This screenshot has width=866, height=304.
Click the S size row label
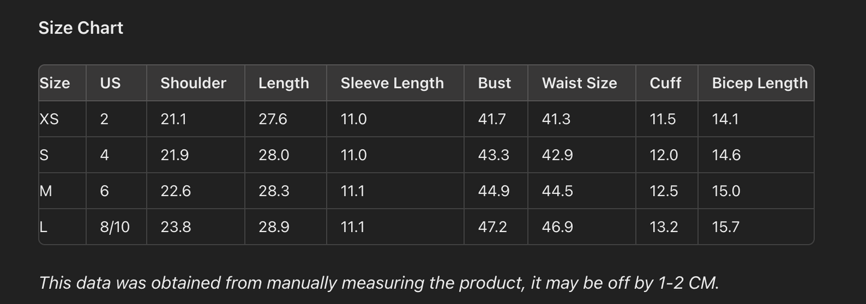44,155
